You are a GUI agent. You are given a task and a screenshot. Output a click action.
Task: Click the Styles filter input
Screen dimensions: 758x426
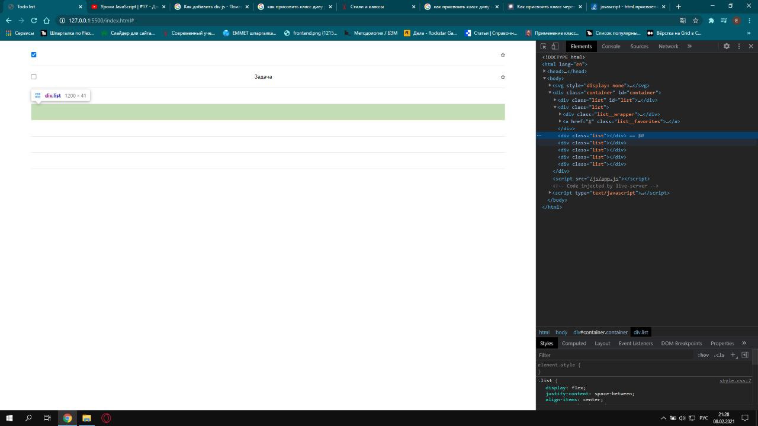[x=616, y=355]
